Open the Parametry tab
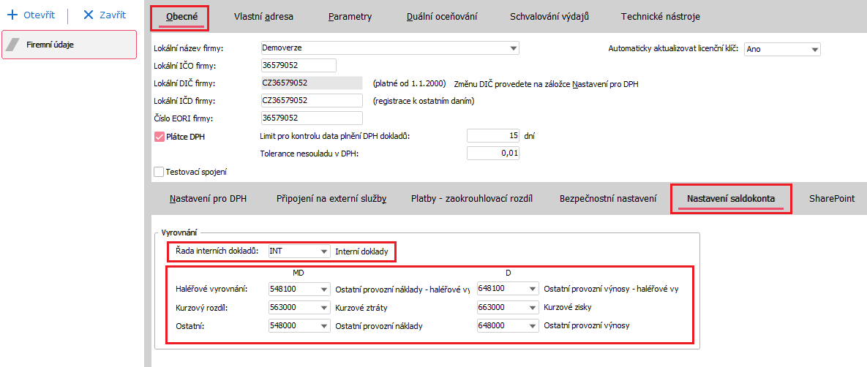The image size is (867, 367). pyautogui.click(x=350, y=17)
